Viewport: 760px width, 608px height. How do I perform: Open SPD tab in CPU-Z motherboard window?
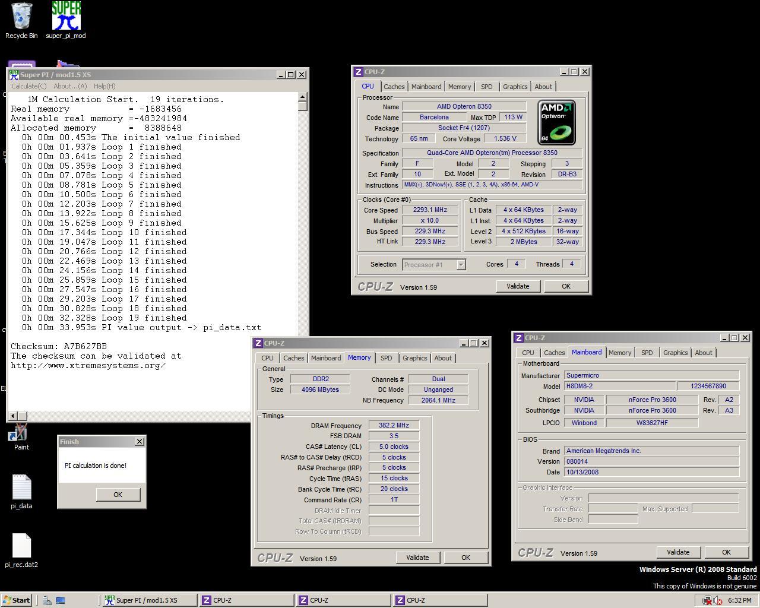647,353
